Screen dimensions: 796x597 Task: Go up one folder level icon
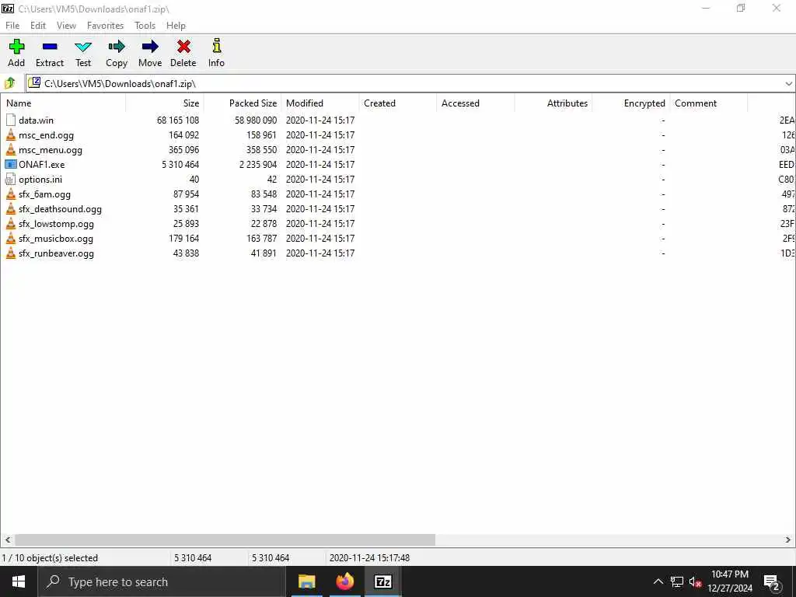point(10,83)
